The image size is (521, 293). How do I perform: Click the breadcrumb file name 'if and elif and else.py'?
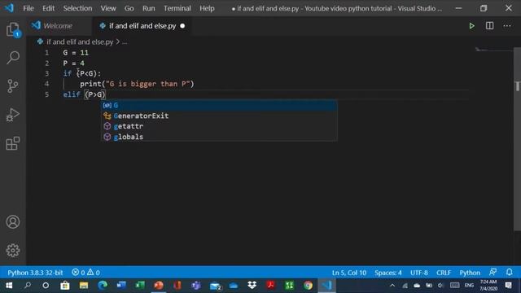click(x=80, y=42)
